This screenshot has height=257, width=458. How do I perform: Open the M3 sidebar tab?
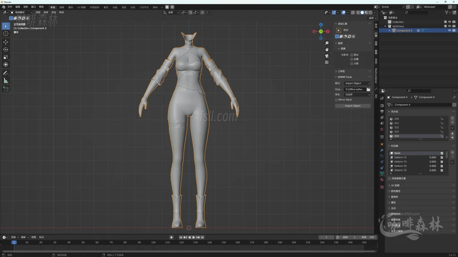[x=376, y=96]
